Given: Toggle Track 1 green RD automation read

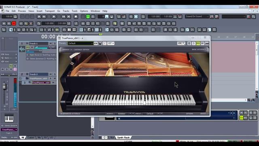Looking at the screenshot, I should pos(28,47).
